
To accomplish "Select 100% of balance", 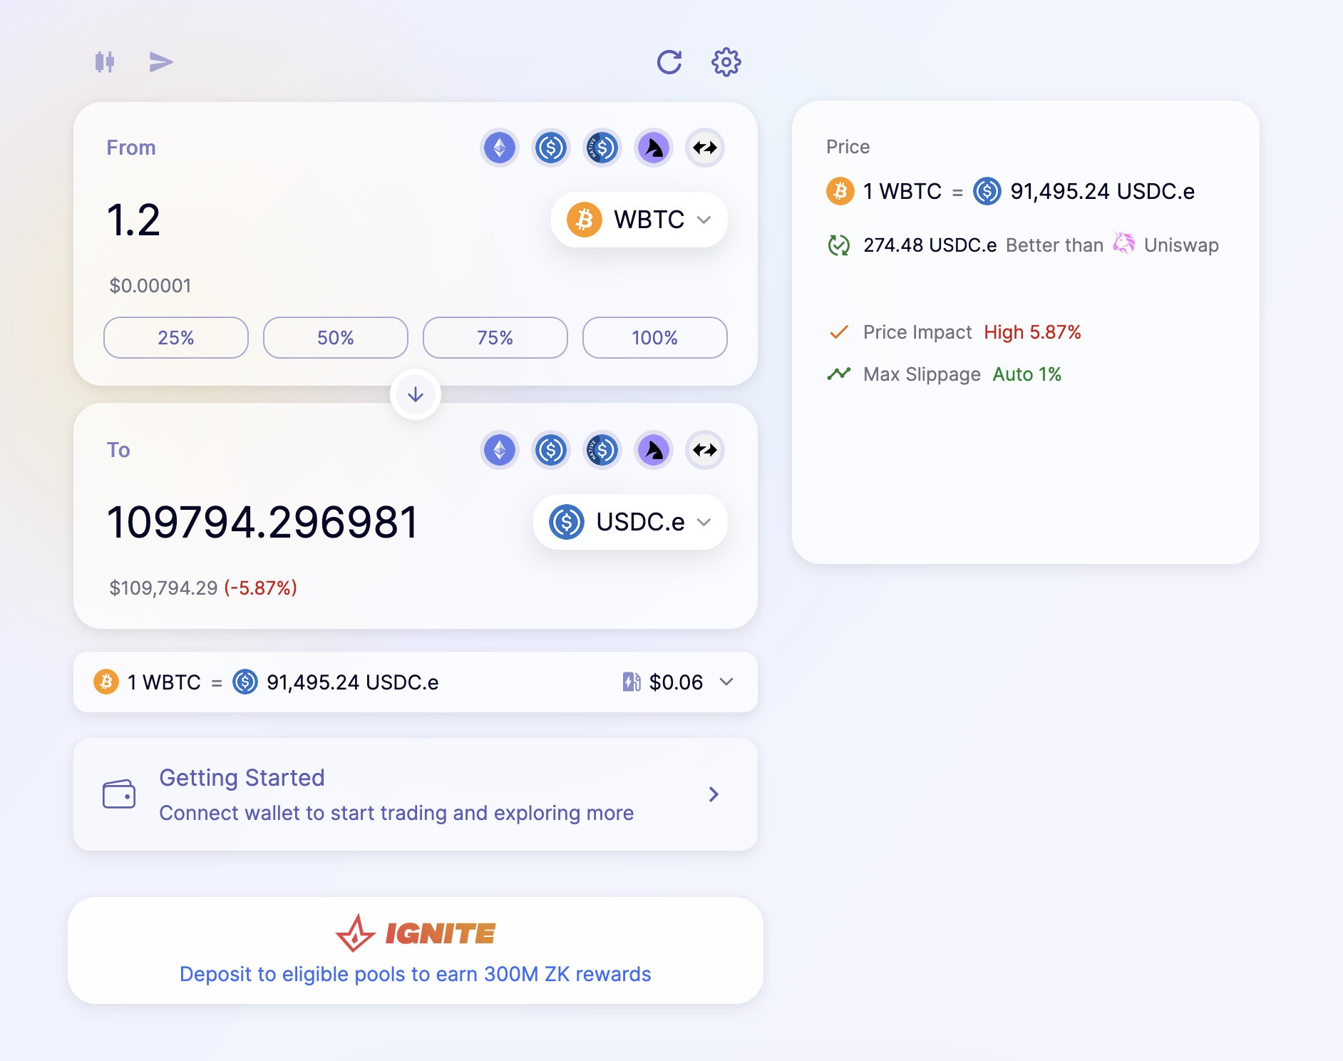I will pyautogui.click(x=655, y=338).
